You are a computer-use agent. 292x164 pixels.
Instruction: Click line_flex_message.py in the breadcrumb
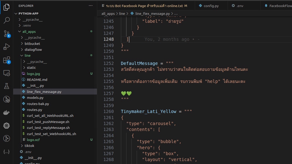tap(152, 14)
